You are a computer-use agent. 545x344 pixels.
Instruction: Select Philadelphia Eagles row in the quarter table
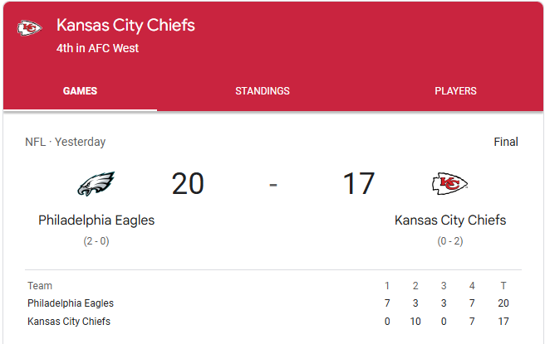point(71,303)
